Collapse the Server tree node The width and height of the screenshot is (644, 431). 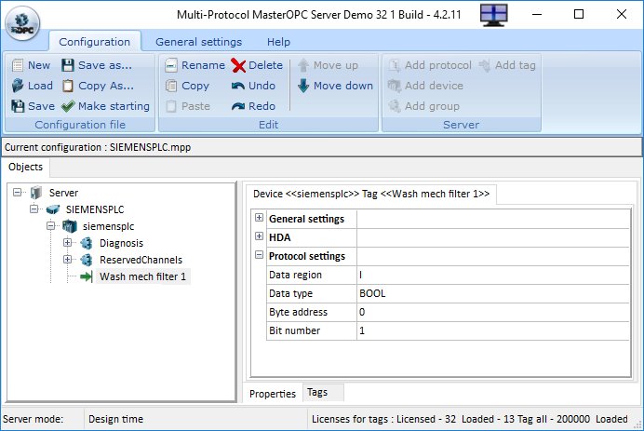tap(18, 193)
